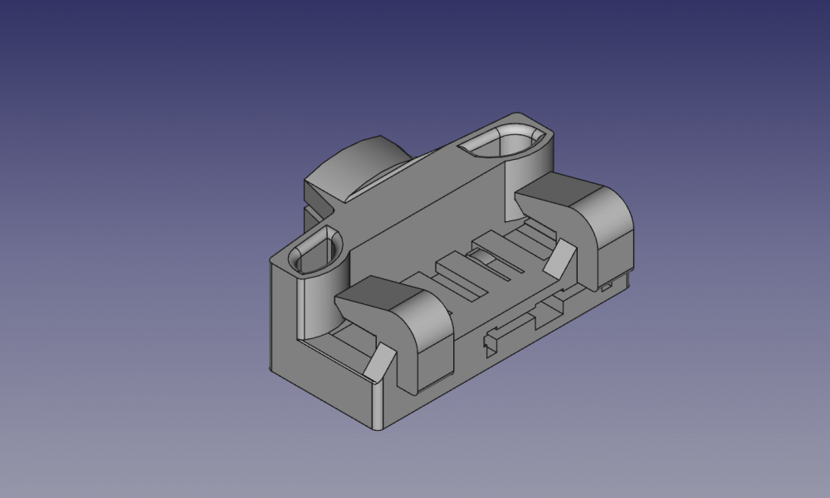Select the flat end face of the right clip
Screen dimensions: 830x498
point(615,253)
